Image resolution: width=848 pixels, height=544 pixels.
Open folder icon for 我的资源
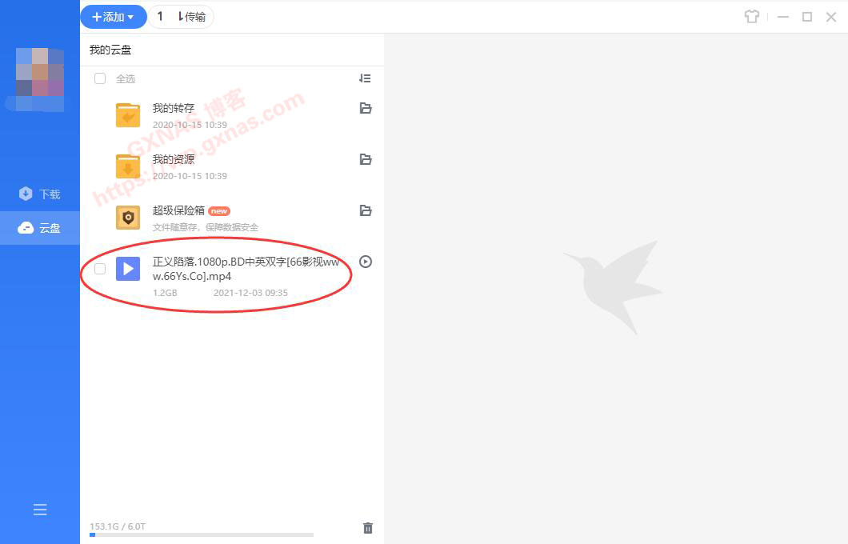(366, 159)
